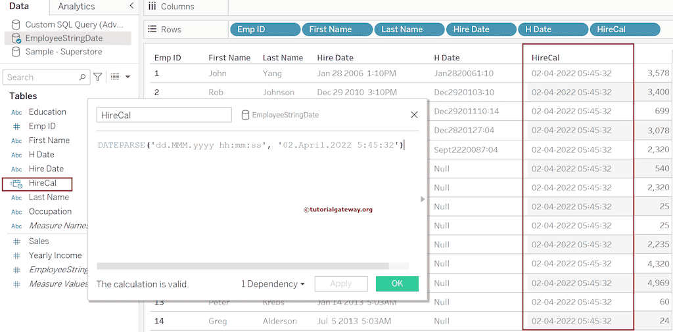Click the H Date column header

(447, 58)
